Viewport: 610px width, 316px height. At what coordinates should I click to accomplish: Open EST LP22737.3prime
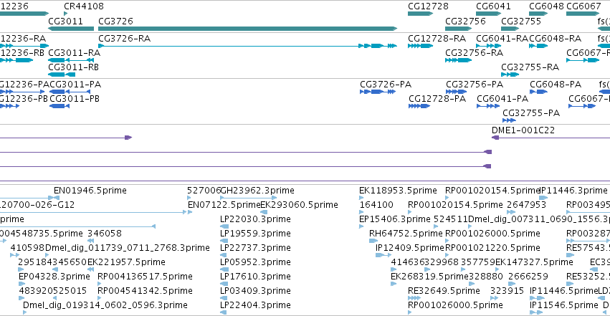[x=255, y=248]
